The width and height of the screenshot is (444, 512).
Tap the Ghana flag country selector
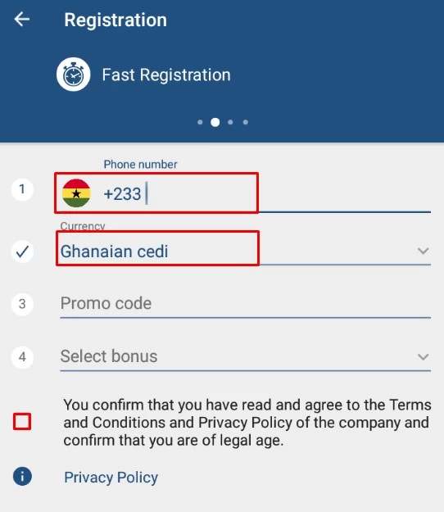tap(76, 193)
